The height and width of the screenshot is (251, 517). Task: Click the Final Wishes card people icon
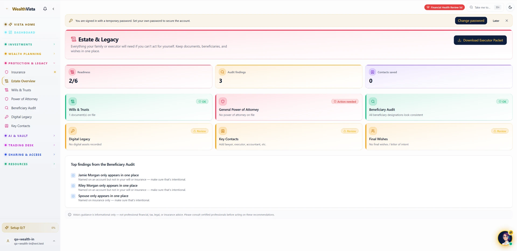pyautogui.click(x=373, y=131)
